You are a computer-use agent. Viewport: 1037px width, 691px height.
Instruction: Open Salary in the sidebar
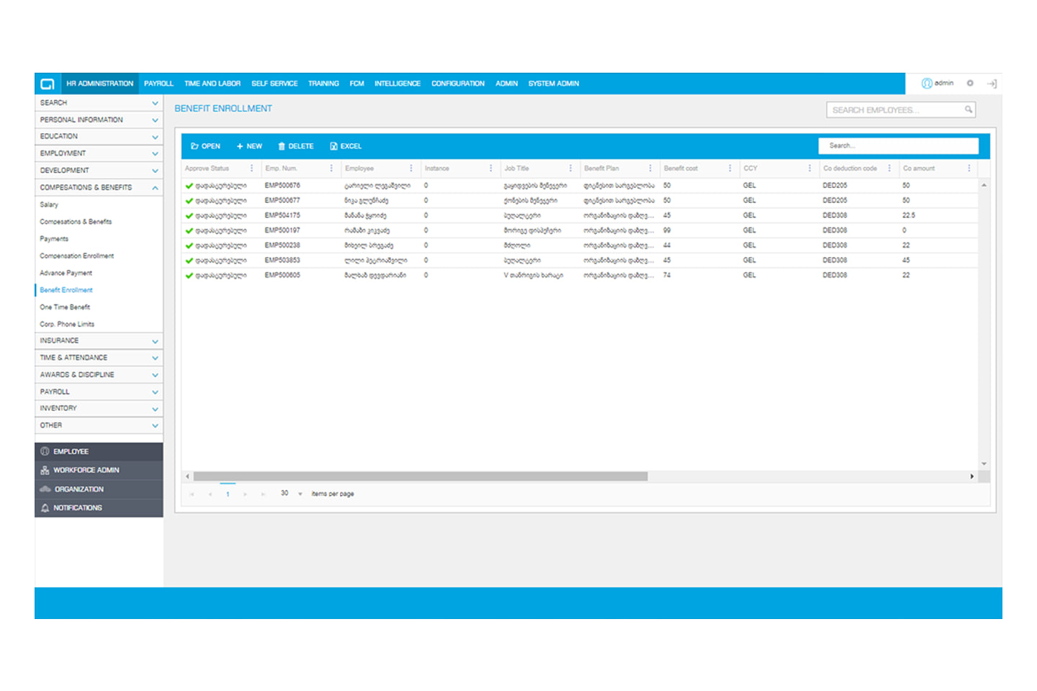[49, 205]
